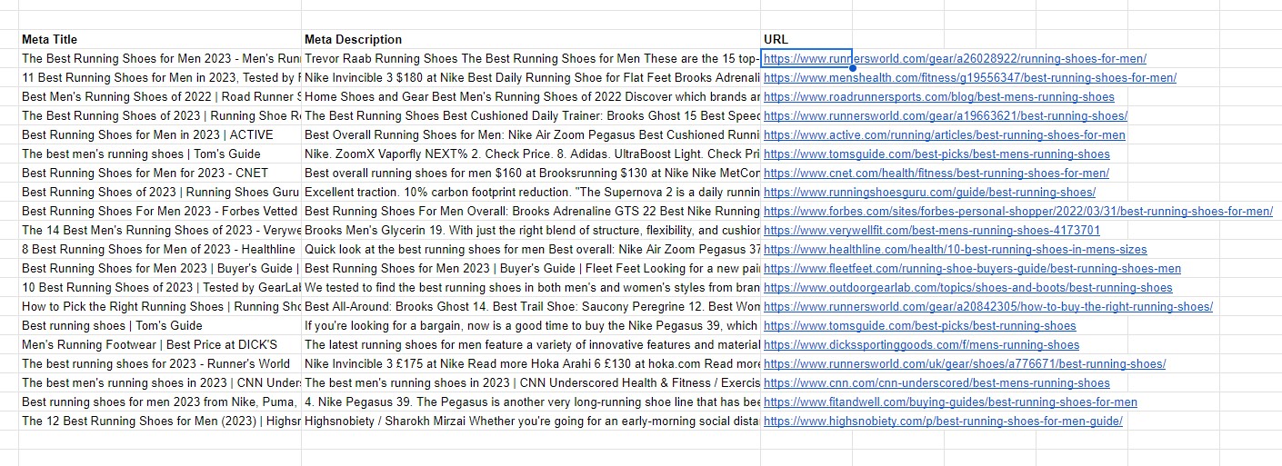The width and height of the screenshot is (1282, 466).
Task: Open the runningshoesguru.com best-running-shoes link
Action: [929, 193]
